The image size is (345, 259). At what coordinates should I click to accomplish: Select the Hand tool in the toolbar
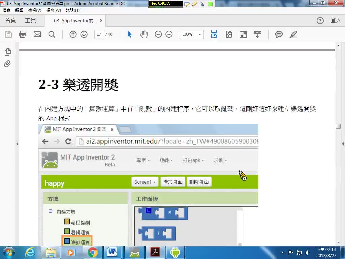point(144,34)
